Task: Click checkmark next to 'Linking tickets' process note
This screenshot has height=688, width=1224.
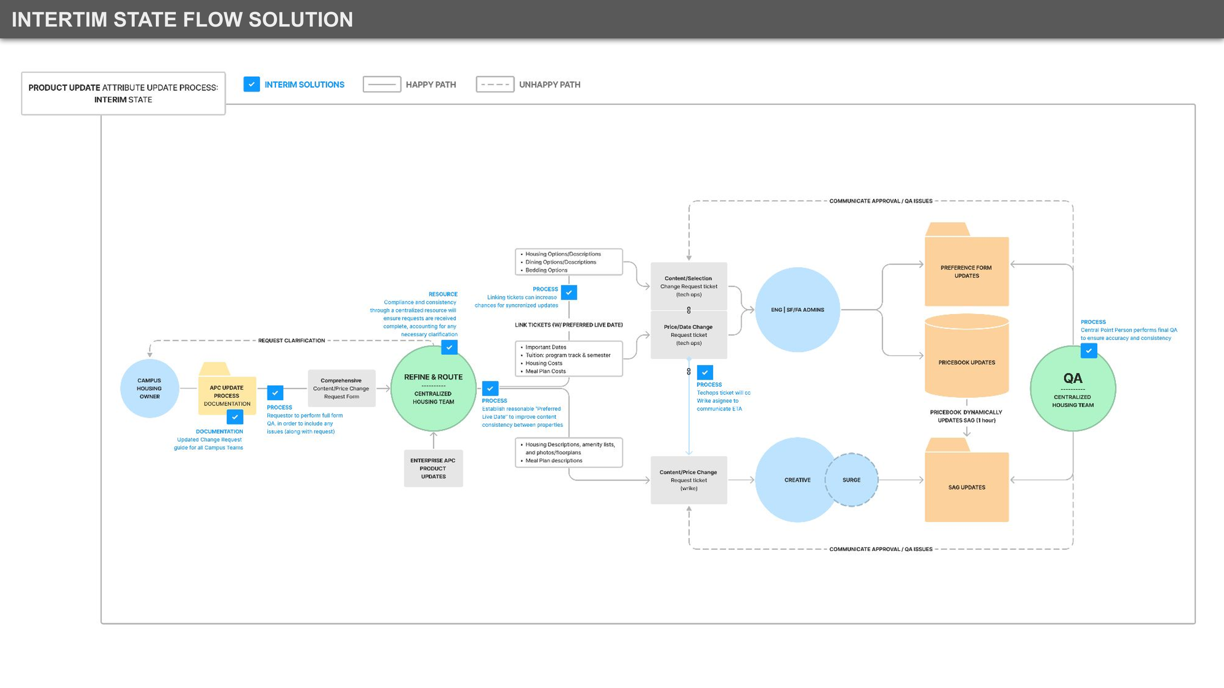Action: [x=569, y=293]
